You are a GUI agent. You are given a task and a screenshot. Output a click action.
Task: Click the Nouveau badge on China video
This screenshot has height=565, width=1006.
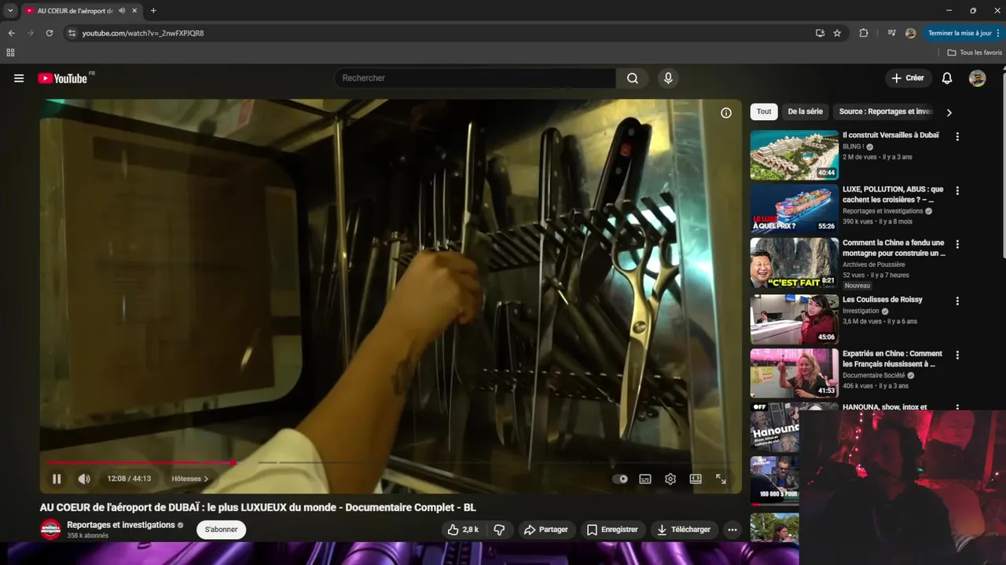coord(857,286)
